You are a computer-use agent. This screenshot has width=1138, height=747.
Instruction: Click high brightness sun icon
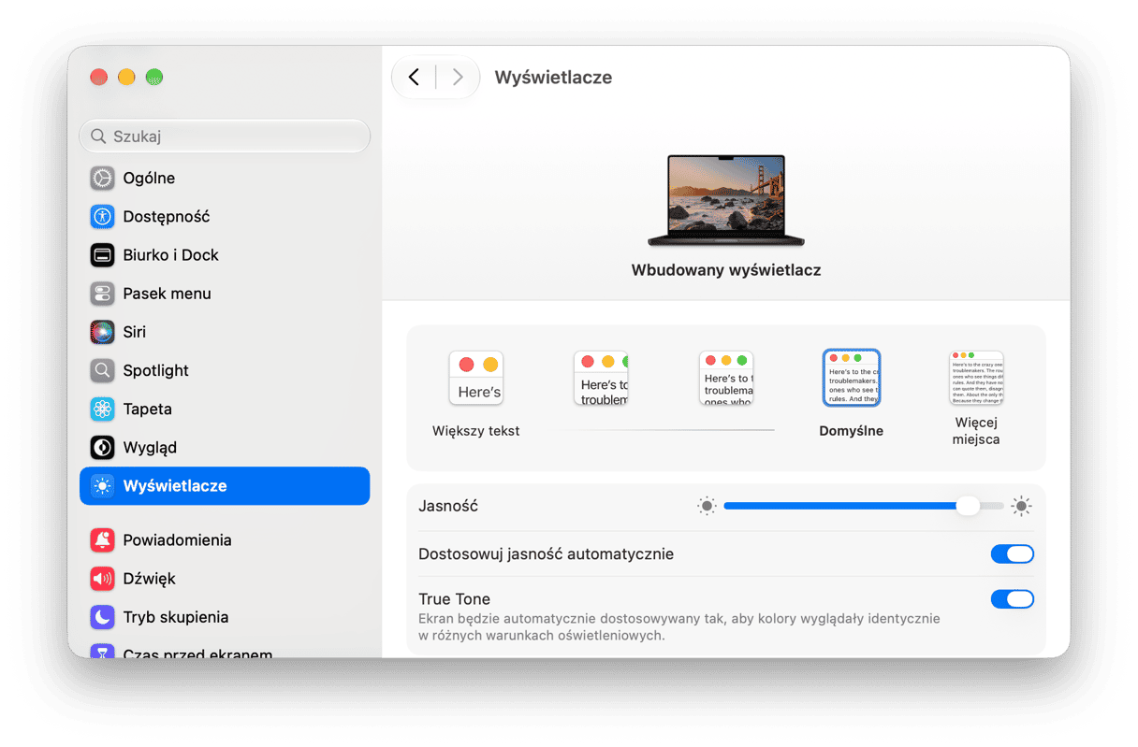tap(1021, 506)
